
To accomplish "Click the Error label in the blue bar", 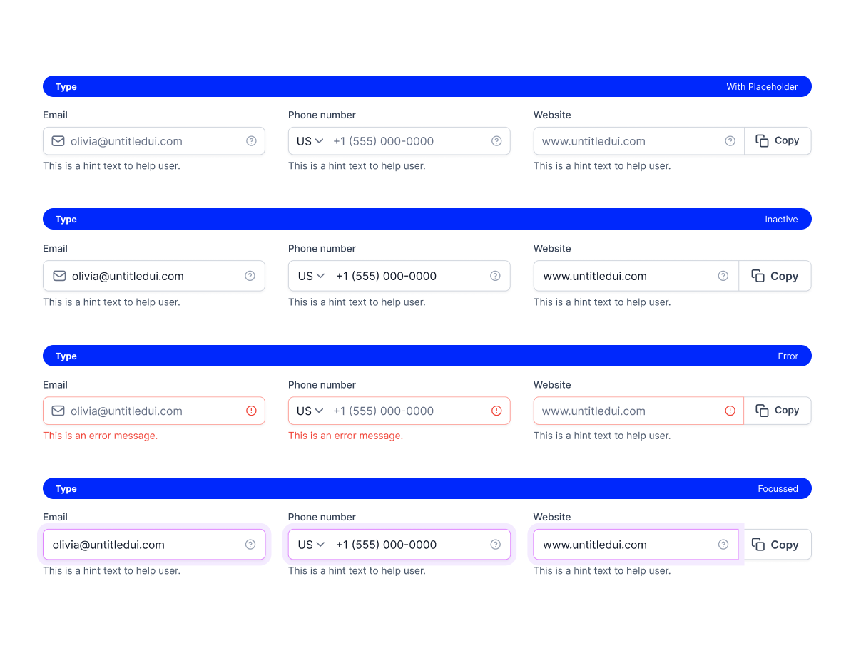I will pos(788,356).
